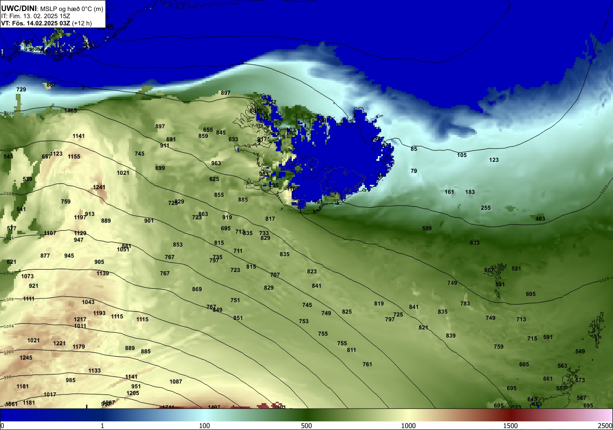The width and height of the screenshot is (613, 430).
Task: Click the 1500 label on color scale
Action: click(x=511, y=426)
